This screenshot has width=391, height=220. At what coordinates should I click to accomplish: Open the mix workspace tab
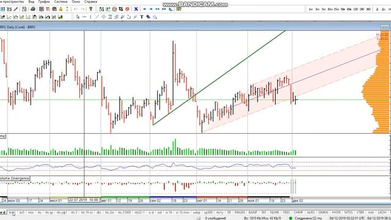click(x=31, y=212)
